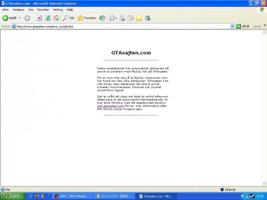This screenshot has height=200, width=267.
Task: Switch to the DC++ 0.674 taskbar window
Action: coord(114,196)
